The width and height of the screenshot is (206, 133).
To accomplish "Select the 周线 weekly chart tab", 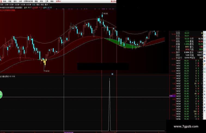I will (38, 5).
